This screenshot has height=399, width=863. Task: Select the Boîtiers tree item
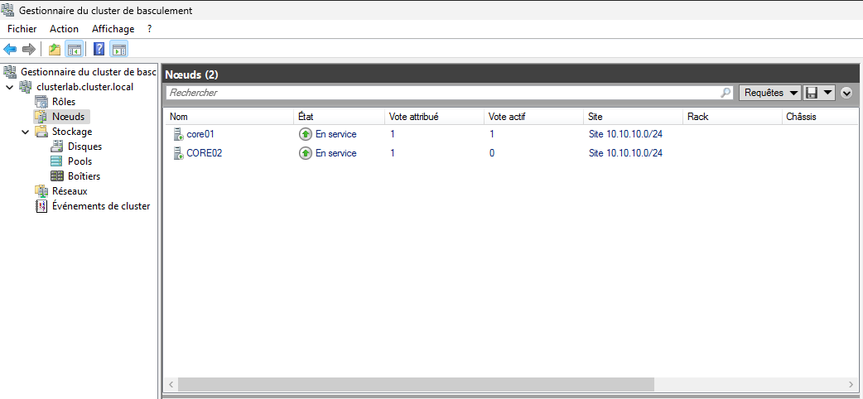(84, 176)
